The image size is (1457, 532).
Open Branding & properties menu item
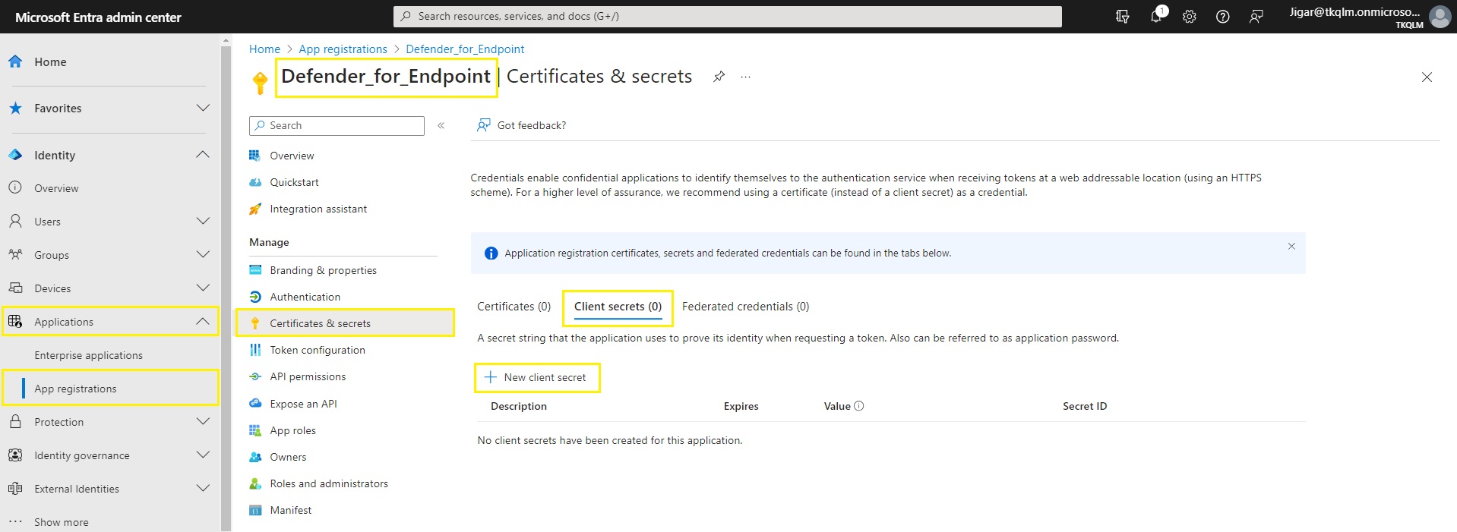pyautogui.click(x=323, y=270)
